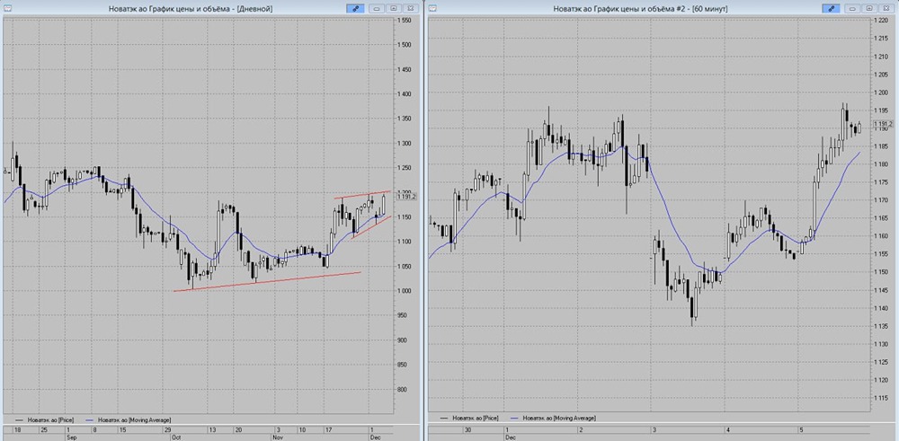This screenshot has height=441, width=899.
Task: Click the Sep month label on the daily time axis
Action: [x=72, y=437]
